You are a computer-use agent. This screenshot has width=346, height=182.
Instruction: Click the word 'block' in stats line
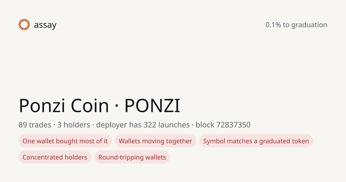point(205,125)
